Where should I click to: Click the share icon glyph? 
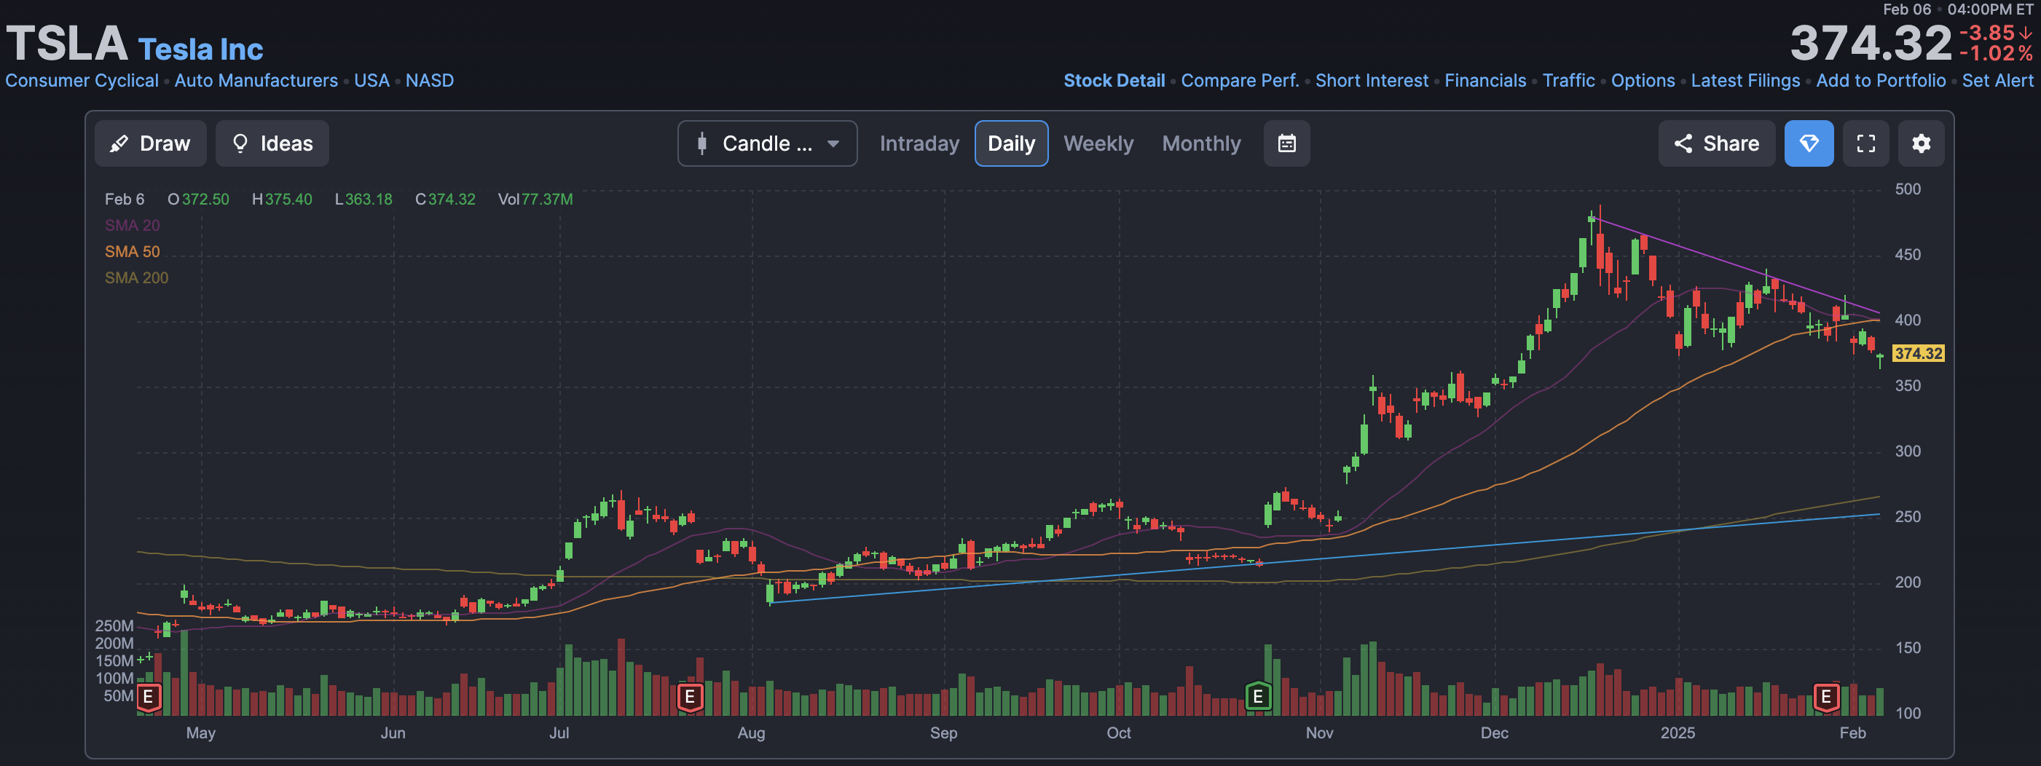(1683, 143)
